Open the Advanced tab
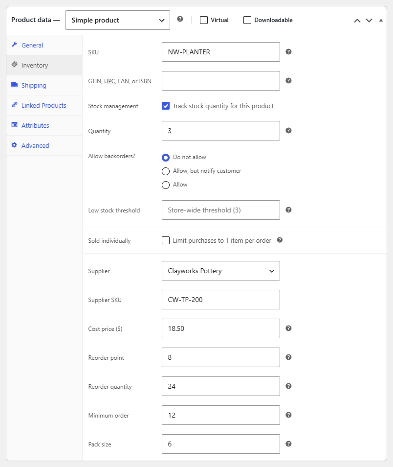 [x=44, y=145]
